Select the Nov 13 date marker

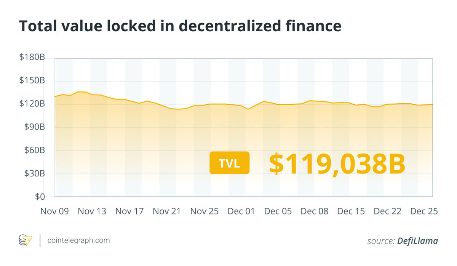(92, 211)
